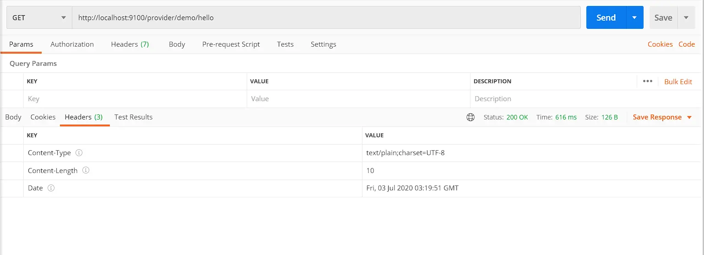Open the GET method dropdown

coord(39,18)
